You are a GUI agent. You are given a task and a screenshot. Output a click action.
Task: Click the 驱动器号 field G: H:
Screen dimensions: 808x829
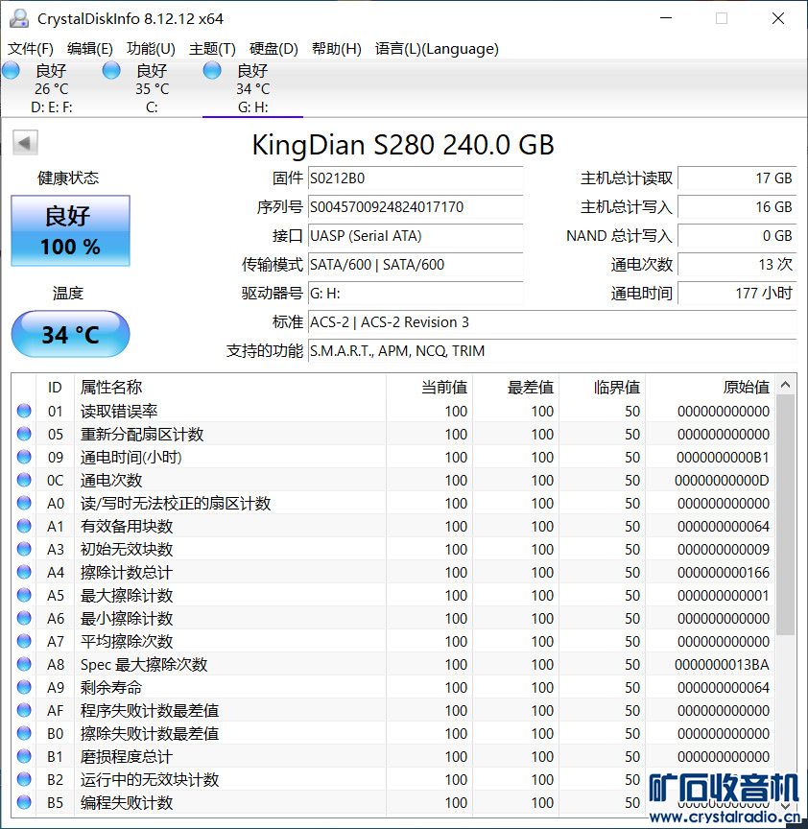pyautogui.click(x=416, y=293)
